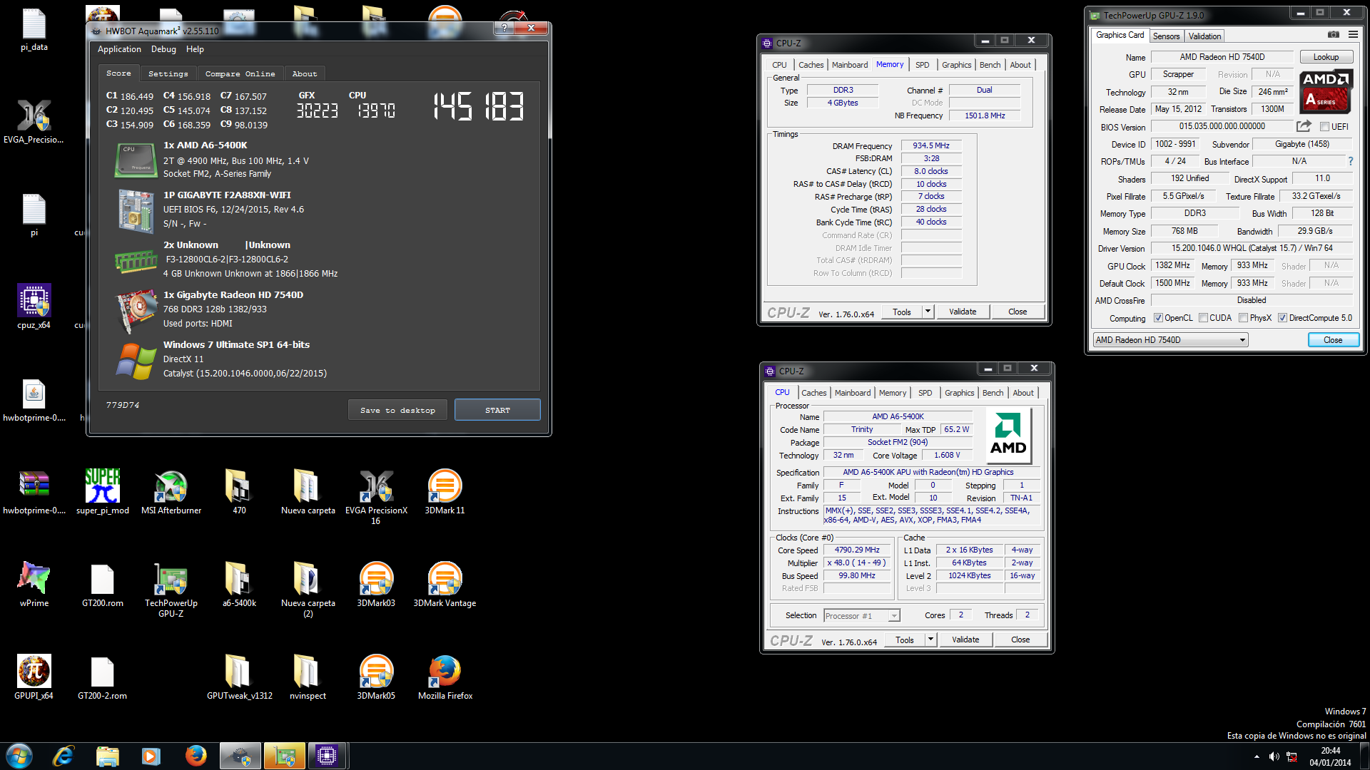
Task: Launch TechPowerUp GPU-Z desktop shortcut
Action: [171, 590]
